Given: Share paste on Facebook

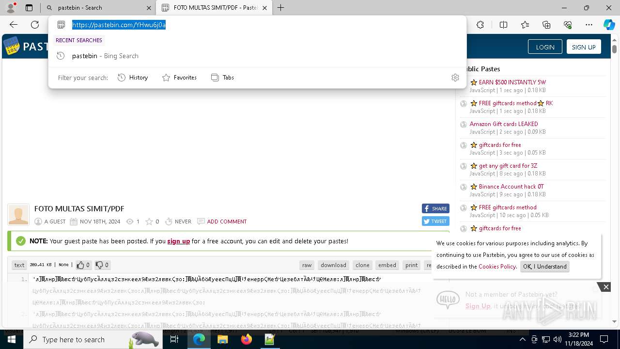Looking at the screenshot, I should coord(435,208).
